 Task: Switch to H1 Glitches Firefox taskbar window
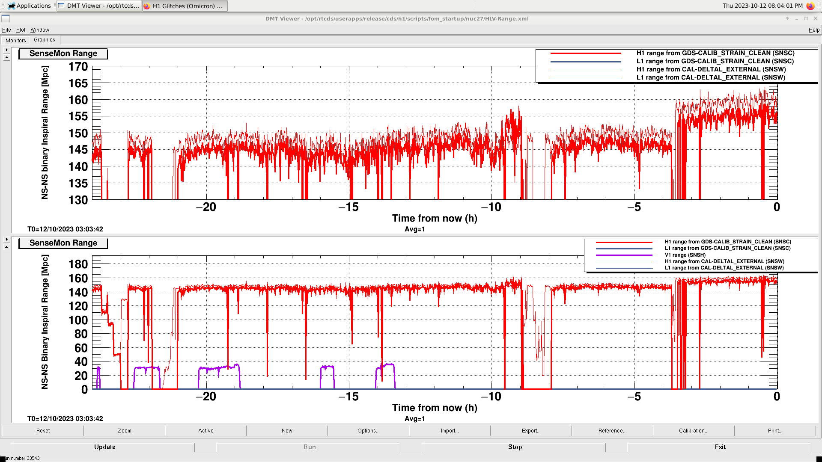(x=185, y=6)
